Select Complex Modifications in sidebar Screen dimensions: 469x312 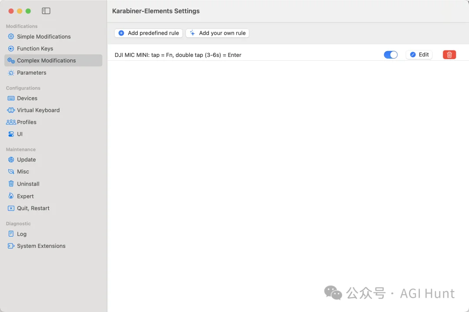46,60
